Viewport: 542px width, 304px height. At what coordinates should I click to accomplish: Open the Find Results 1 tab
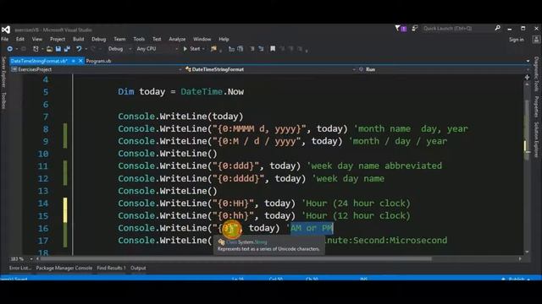(111, 268)
